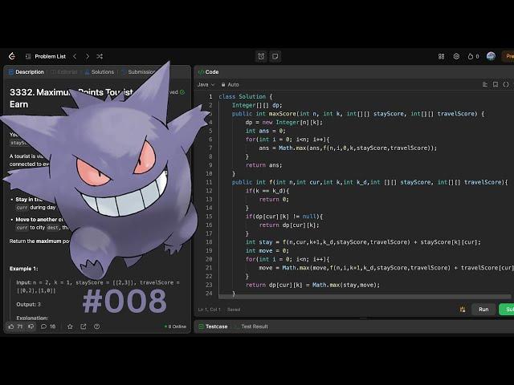Screen dimensions: 514x385
Task: Click the Online users indicator
Action: pos(175,326)
